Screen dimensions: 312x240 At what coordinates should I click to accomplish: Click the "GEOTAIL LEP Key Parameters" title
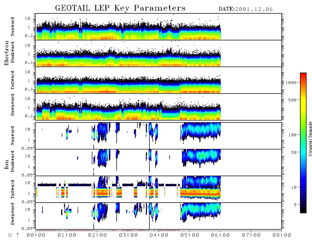(x=120, y=8)
